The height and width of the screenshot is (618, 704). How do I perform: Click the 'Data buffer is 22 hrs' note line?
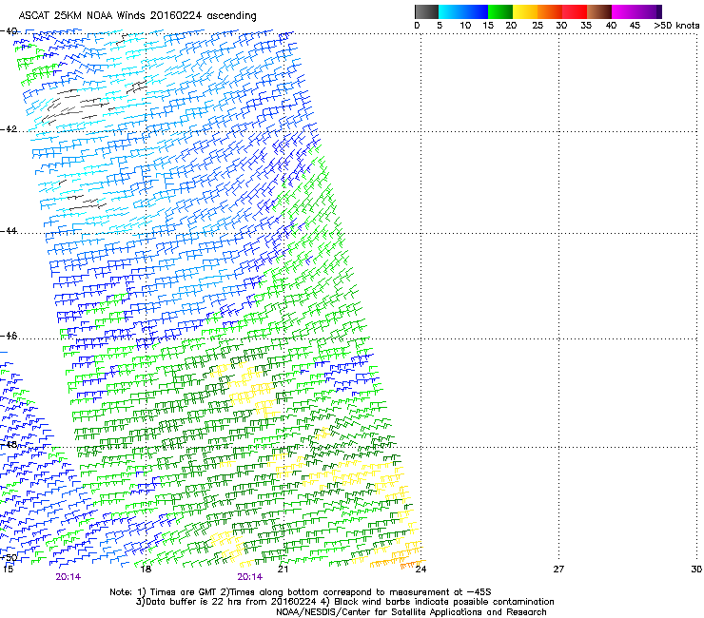(344, 602)
